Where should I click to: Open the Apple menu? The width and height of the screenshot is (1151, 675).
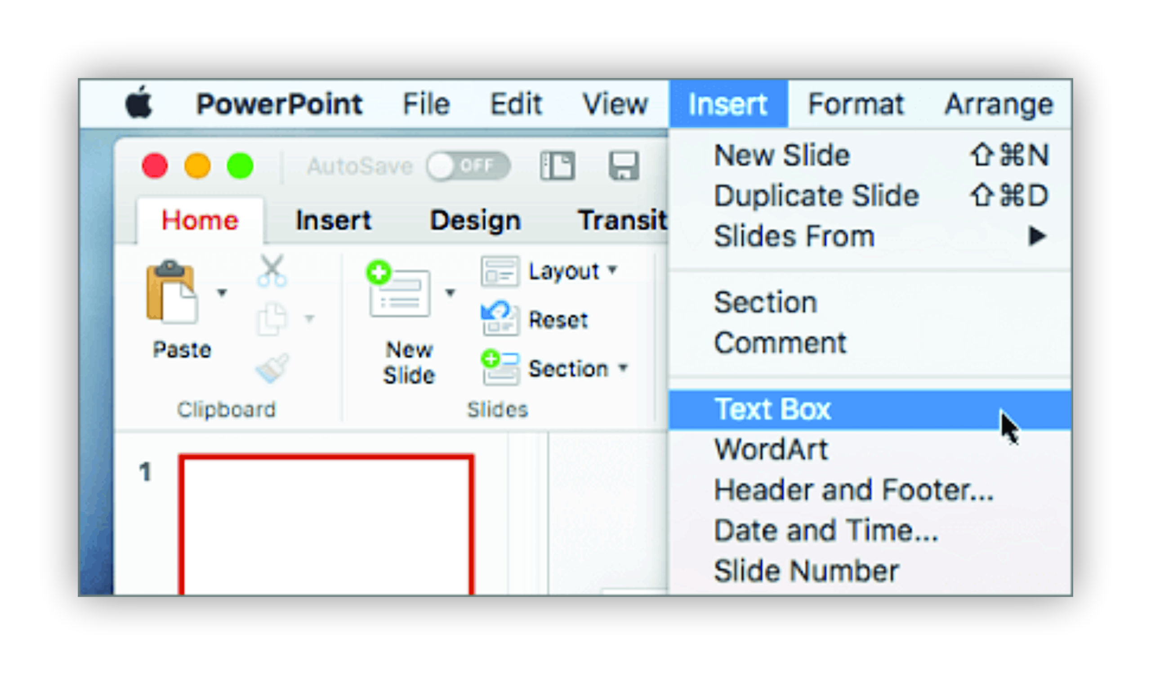[x=138, y=103]
